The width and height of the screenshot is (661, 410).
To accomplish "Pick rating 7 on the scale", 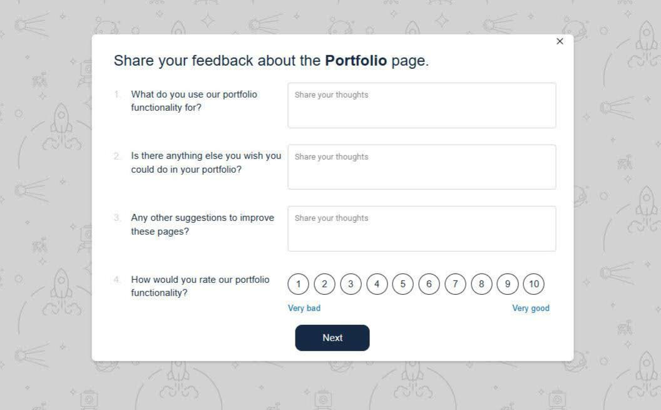I will pyautogui.click(x=455, y=284).
